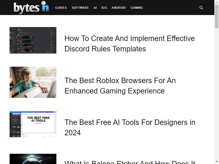Click the scrollbar down arrow
This screenshot has height=164, width=219.
(217, 162)
